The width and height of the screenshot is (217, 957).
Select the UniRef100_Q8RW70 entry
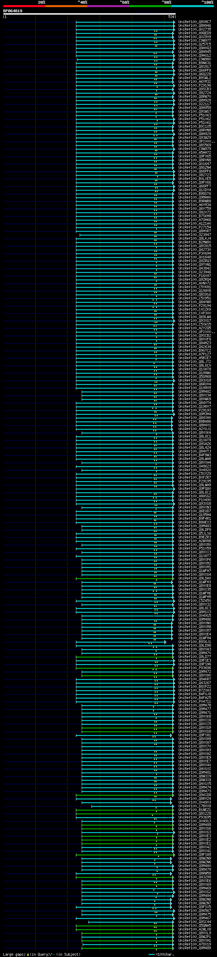point(195,97)
